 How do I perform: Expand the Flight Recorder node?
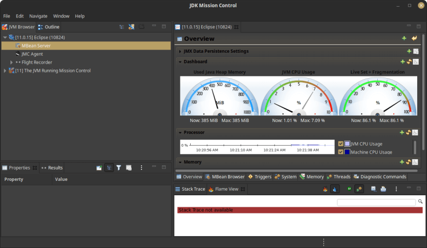pos(11,62)
